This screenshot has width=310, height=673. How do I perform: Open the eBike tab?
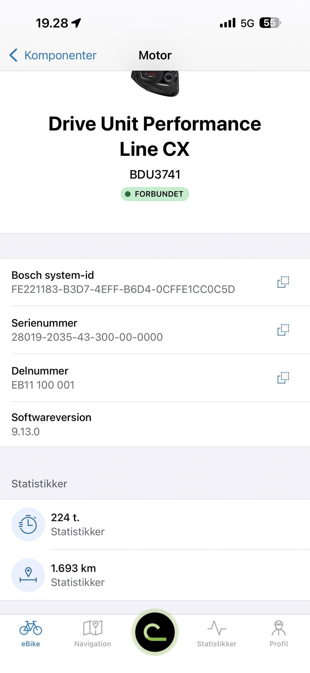[31, 634]
